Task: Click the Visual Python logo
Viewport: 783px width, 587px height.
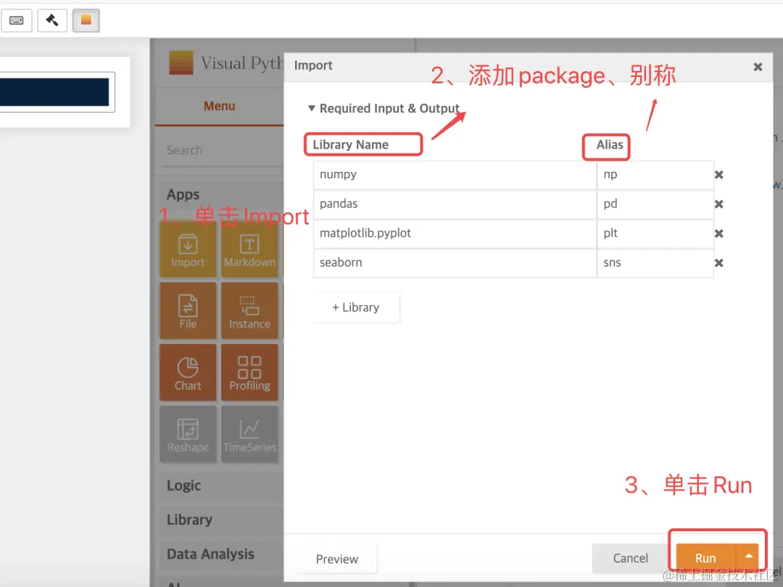Action: click(181, 63)
